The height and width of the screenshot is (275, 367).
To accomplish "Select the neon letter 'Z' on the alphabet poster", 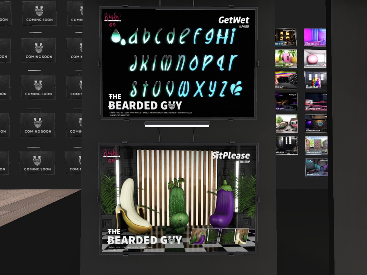I will click(x=223, y=89).
